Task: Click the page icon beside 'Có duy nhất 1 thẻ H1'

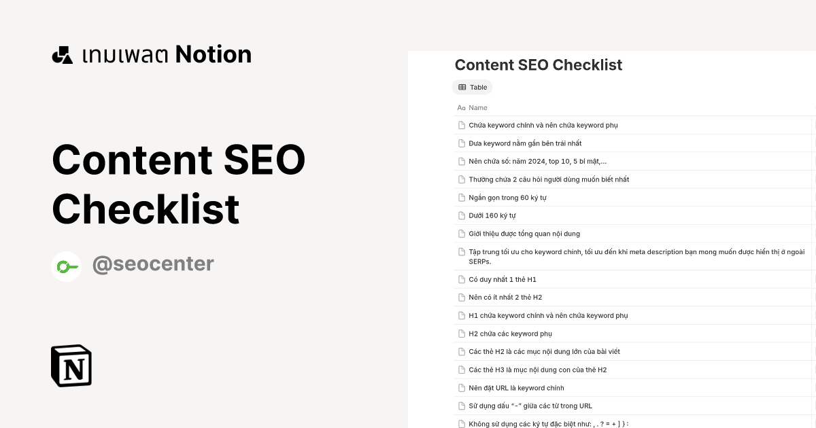Action: point(460,279)
